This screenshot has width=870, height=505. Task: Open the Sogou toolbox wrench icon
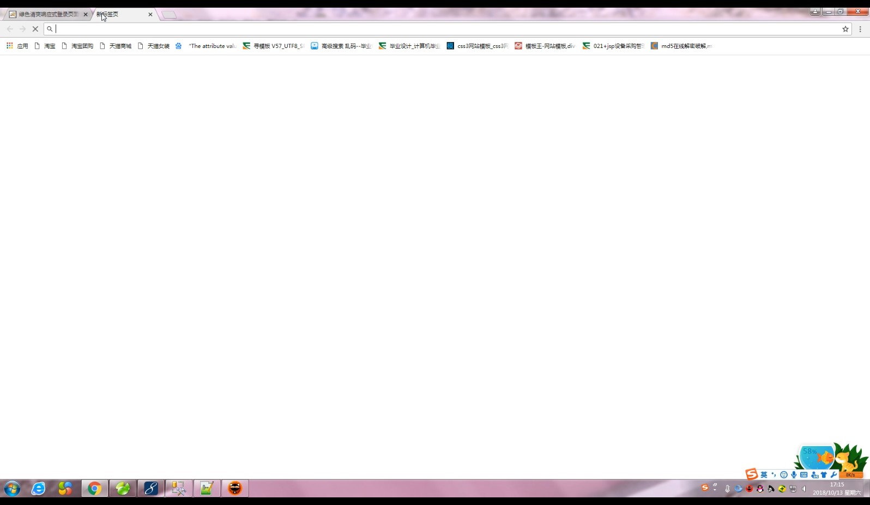tap(833, 475)
